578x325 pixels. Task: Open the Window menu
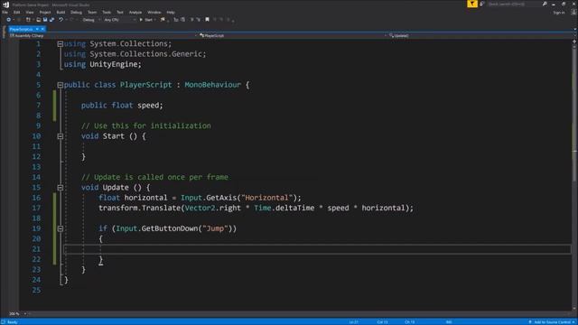[x=154, y=12]
